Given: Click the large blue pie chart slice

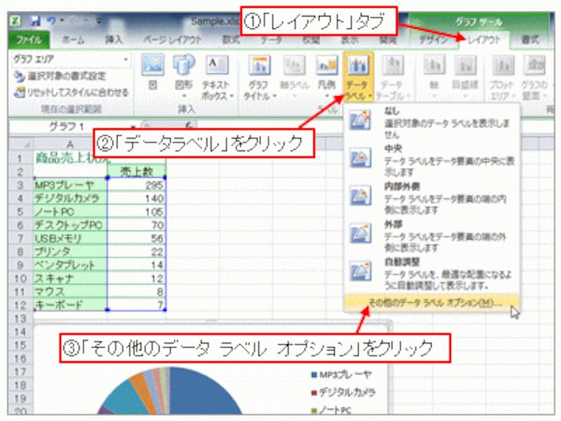Looking at the screenshot, I should (201, 394).
